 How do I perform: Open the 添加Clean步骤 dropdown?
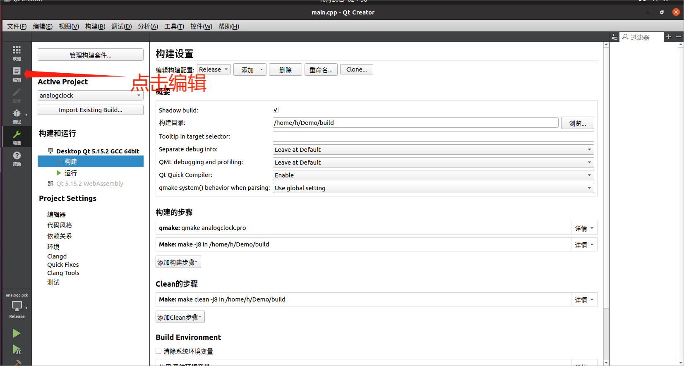180,317
